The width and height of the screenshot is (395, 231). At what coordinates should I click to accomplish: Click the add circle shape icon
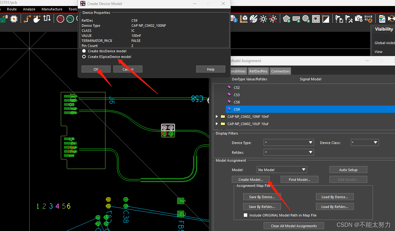(x=306, y=19)
